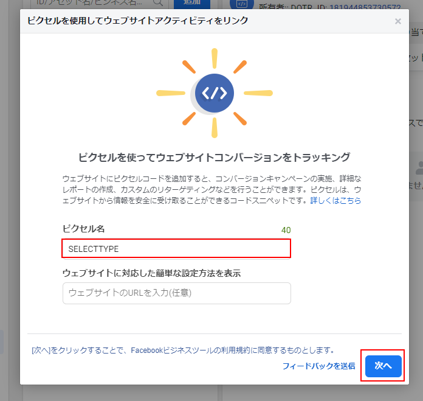Click the green character counter 40

tap(286, 230)
